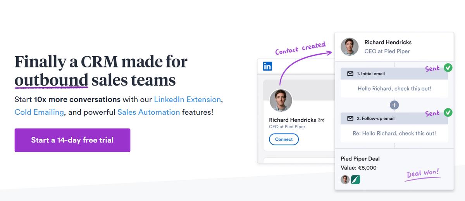Click envelope icon beside Follow-up email

350,118
